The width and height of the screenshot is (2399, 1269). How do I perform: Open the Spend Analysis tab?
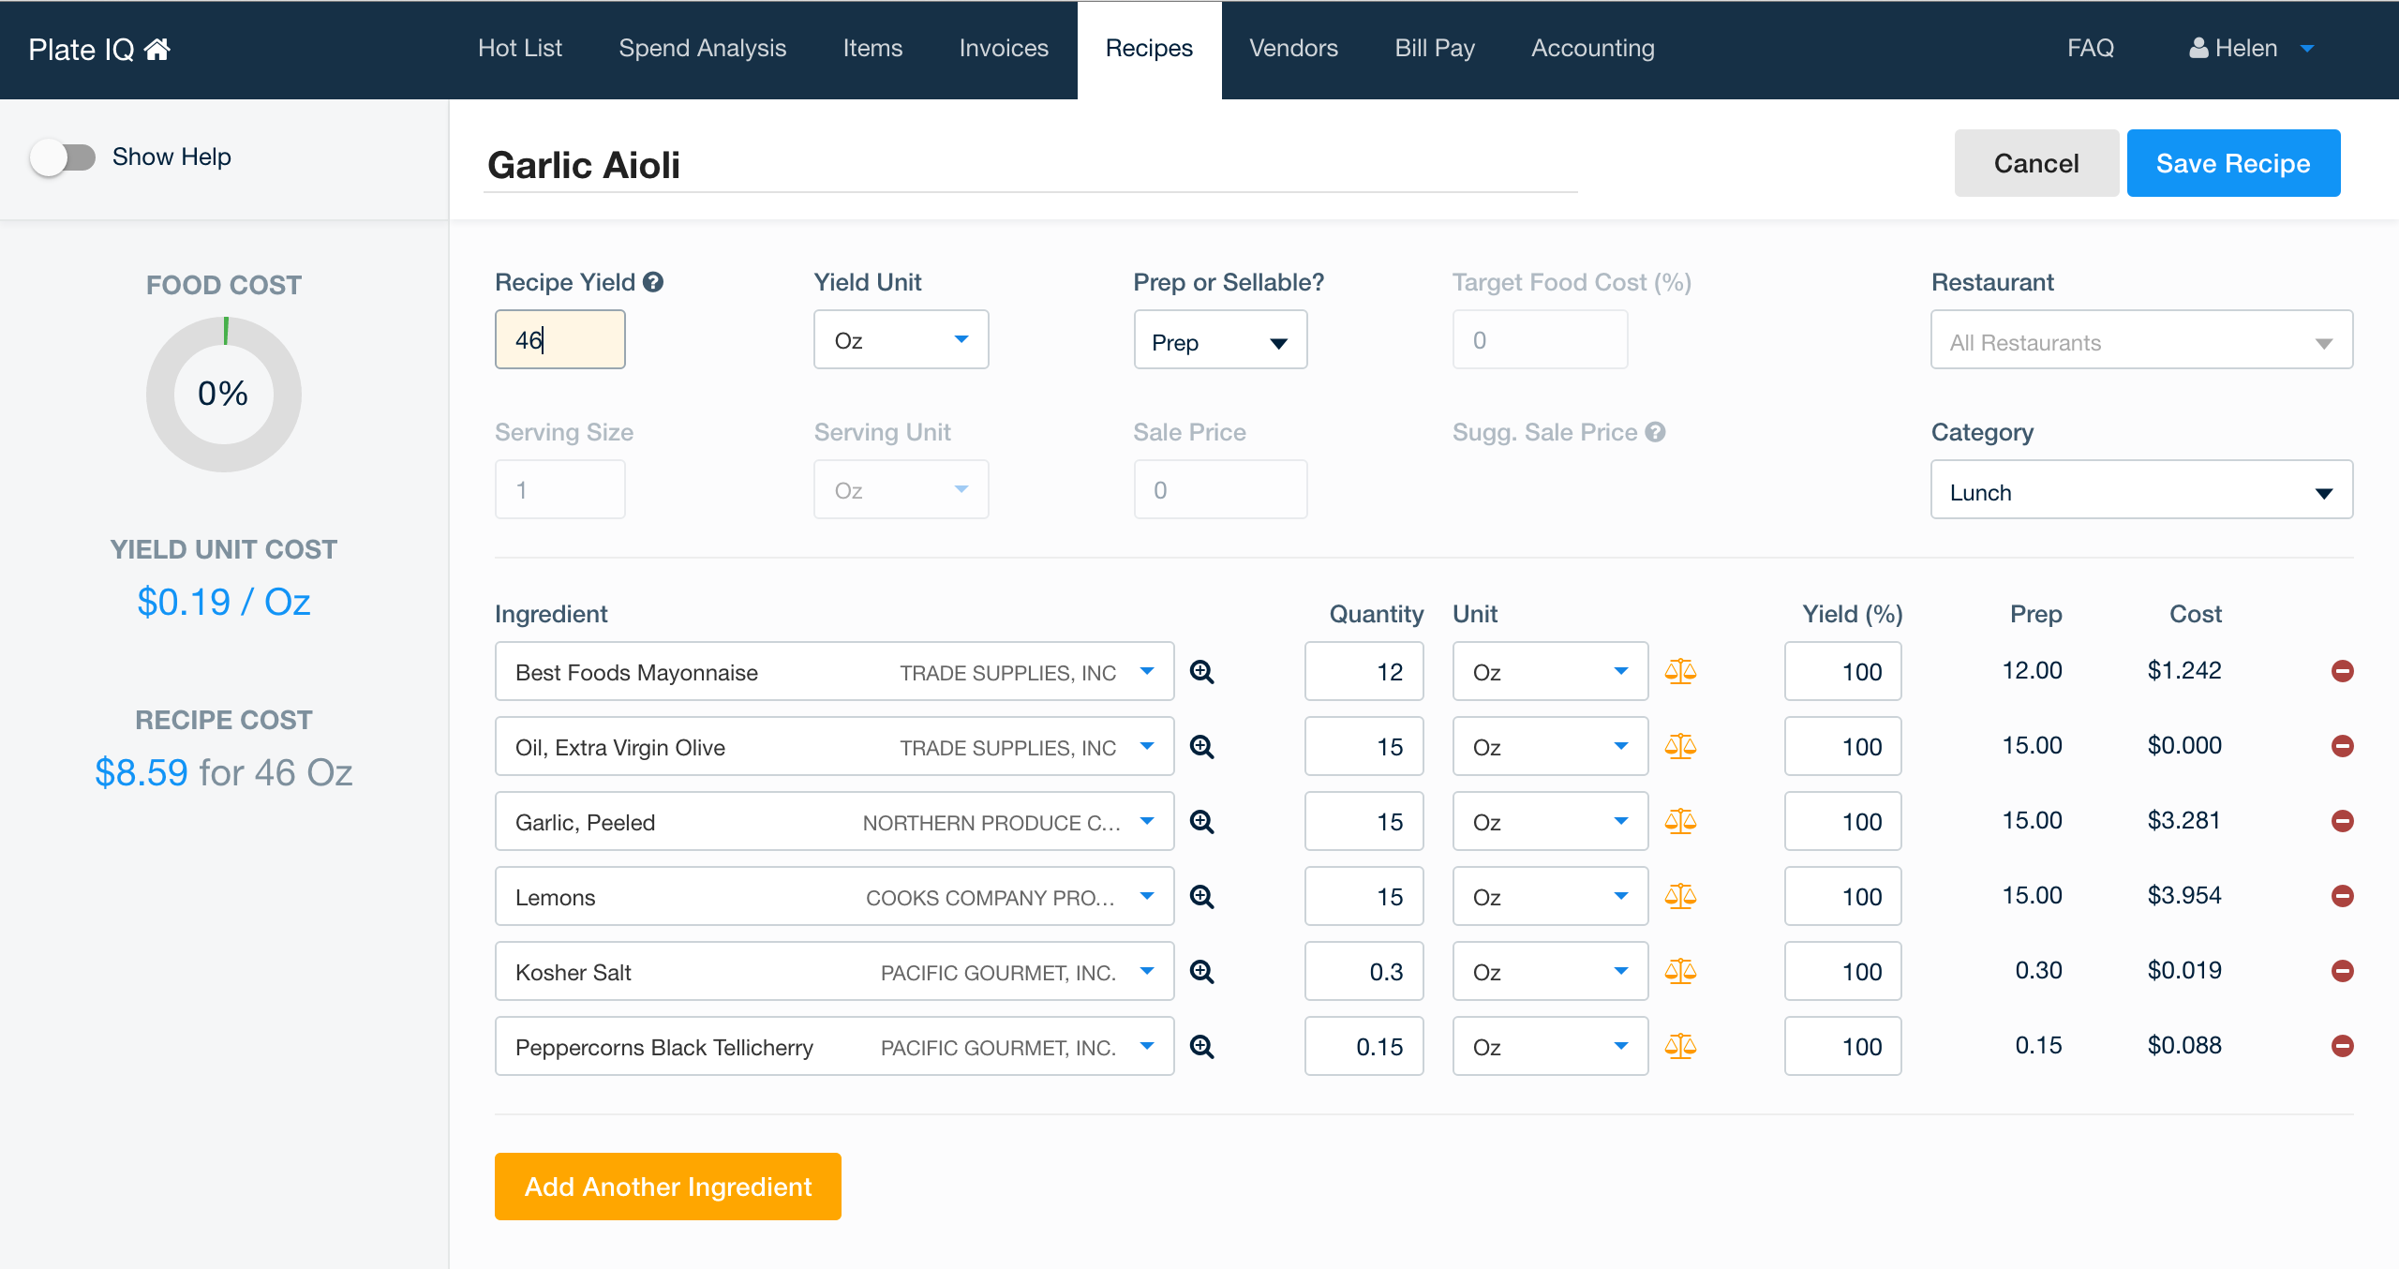click(x=702, y=49)
